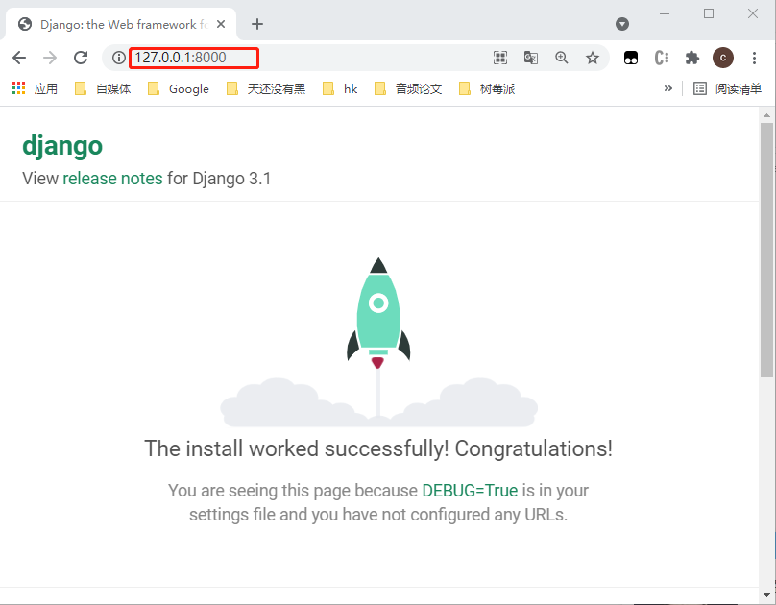Viewport: 776px width, 605px height.
Task: Close the Chrome window
Action: 753,13
